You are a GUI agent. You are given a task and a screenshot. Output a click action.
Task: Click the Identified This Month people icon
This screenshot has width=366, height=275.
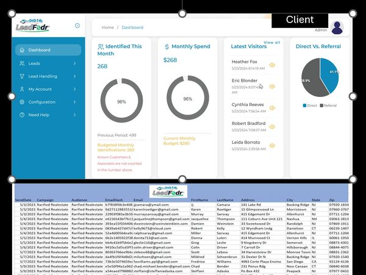101,47
